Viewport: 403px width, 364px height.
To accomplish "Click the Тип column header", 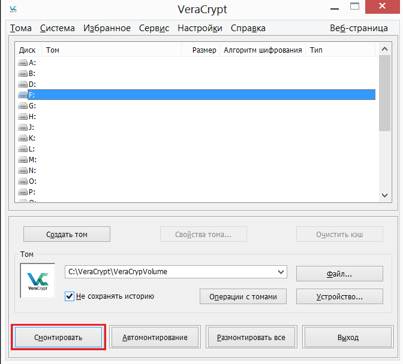I will (341, 50).
